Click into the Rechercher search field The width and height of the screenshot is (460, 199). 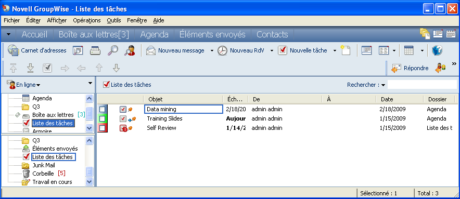click(422, 85)
